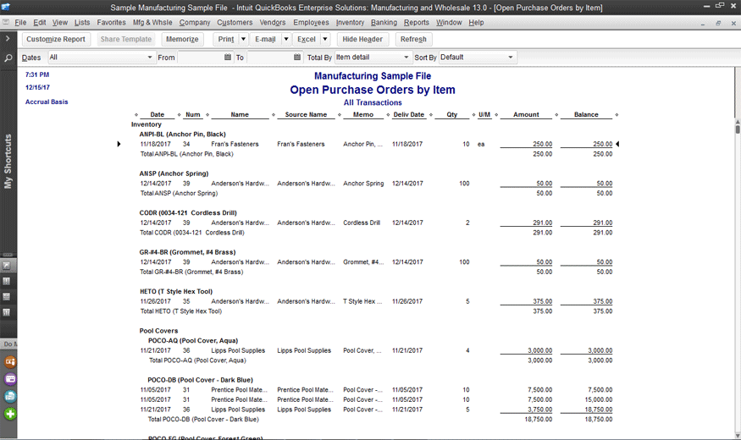Click the Memorize button
Viewport: 741px width, 440px height.
coord(182,39)
